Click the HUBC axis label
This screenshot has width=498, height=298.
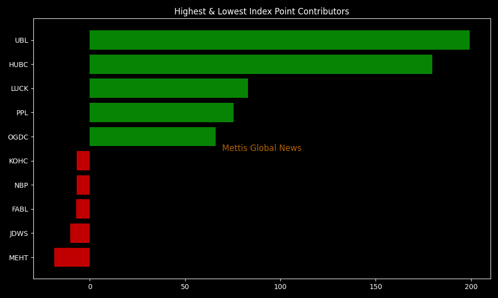(18, 65)
